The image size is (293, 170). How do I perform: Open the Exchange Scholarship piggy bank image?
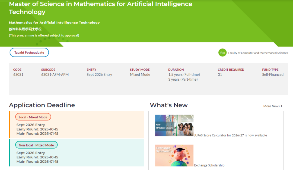(x=174, y=155)
